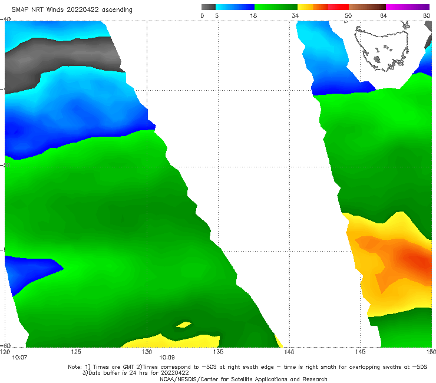Viewport: 436px width, 383px height.
Task: Click the yellow-orange segment of the color bar
Action: [312, 7]
